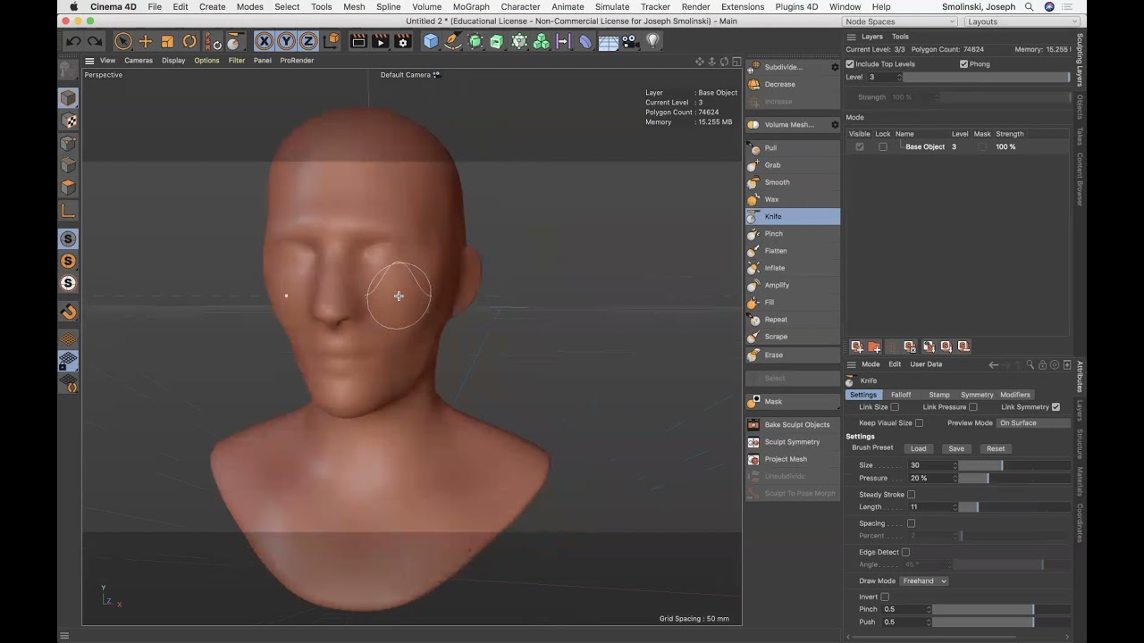Select the Live Selection arrow tool
This screenshot has width=1144, height=643.
pos(123,41)
